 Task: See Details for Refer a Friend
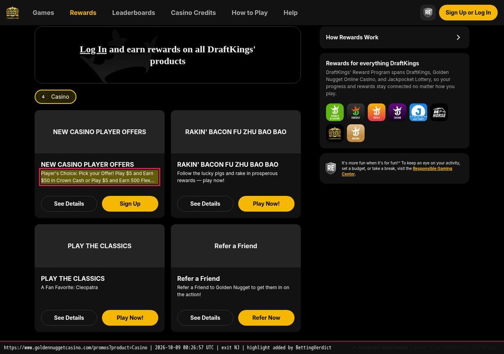pyautogui.click(x=205, y=318)
